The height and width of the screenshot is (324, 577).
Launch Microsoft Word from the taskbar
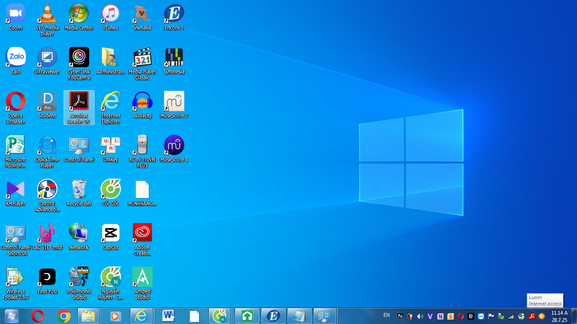(168, 316)
